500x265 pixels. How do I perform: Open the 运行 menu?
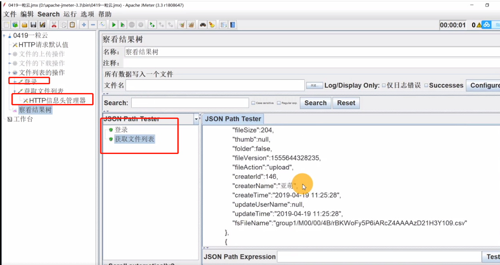70,14
